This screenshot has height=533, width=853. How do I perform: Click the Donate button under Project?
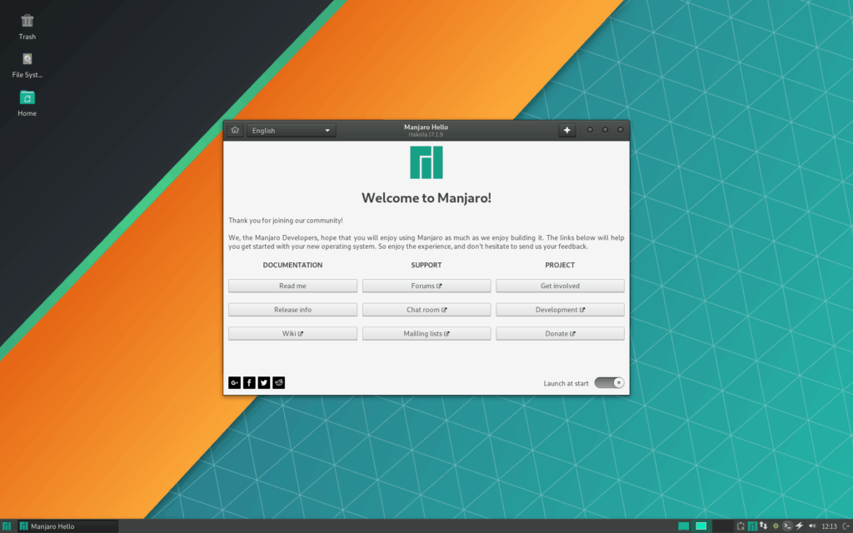560,333
